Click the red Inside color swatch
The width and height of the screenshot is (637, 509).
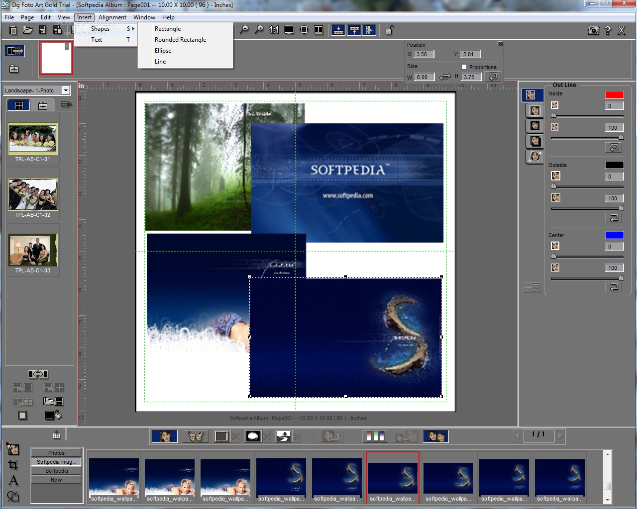[x=615, y=95]
